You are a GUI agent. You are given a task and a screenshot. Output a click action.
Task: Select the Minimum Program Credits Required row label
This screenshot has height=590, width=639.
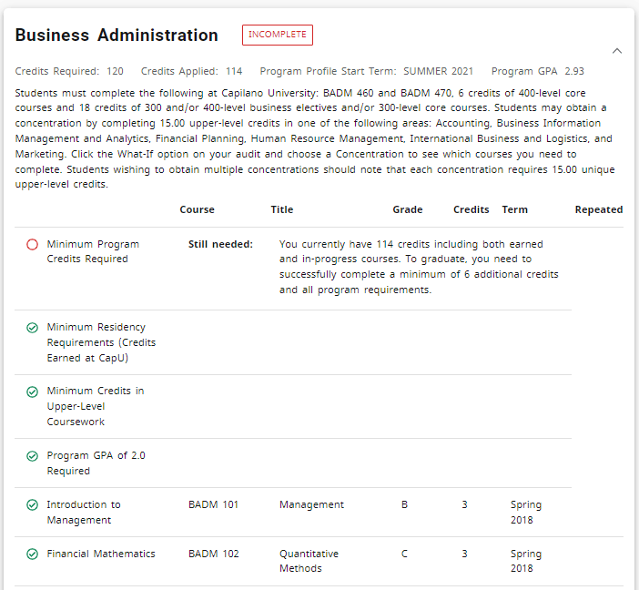[93, 251]
